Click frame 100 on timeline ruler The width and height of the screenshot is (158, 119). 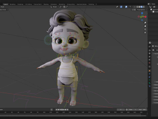click(x=44, y=112)
